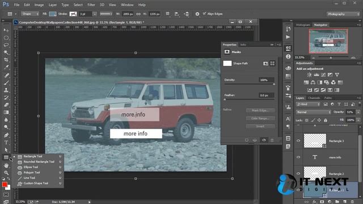Screen dimensions: 363x204
Task: Click the Stroke color swatch
Action: [73, 14]
